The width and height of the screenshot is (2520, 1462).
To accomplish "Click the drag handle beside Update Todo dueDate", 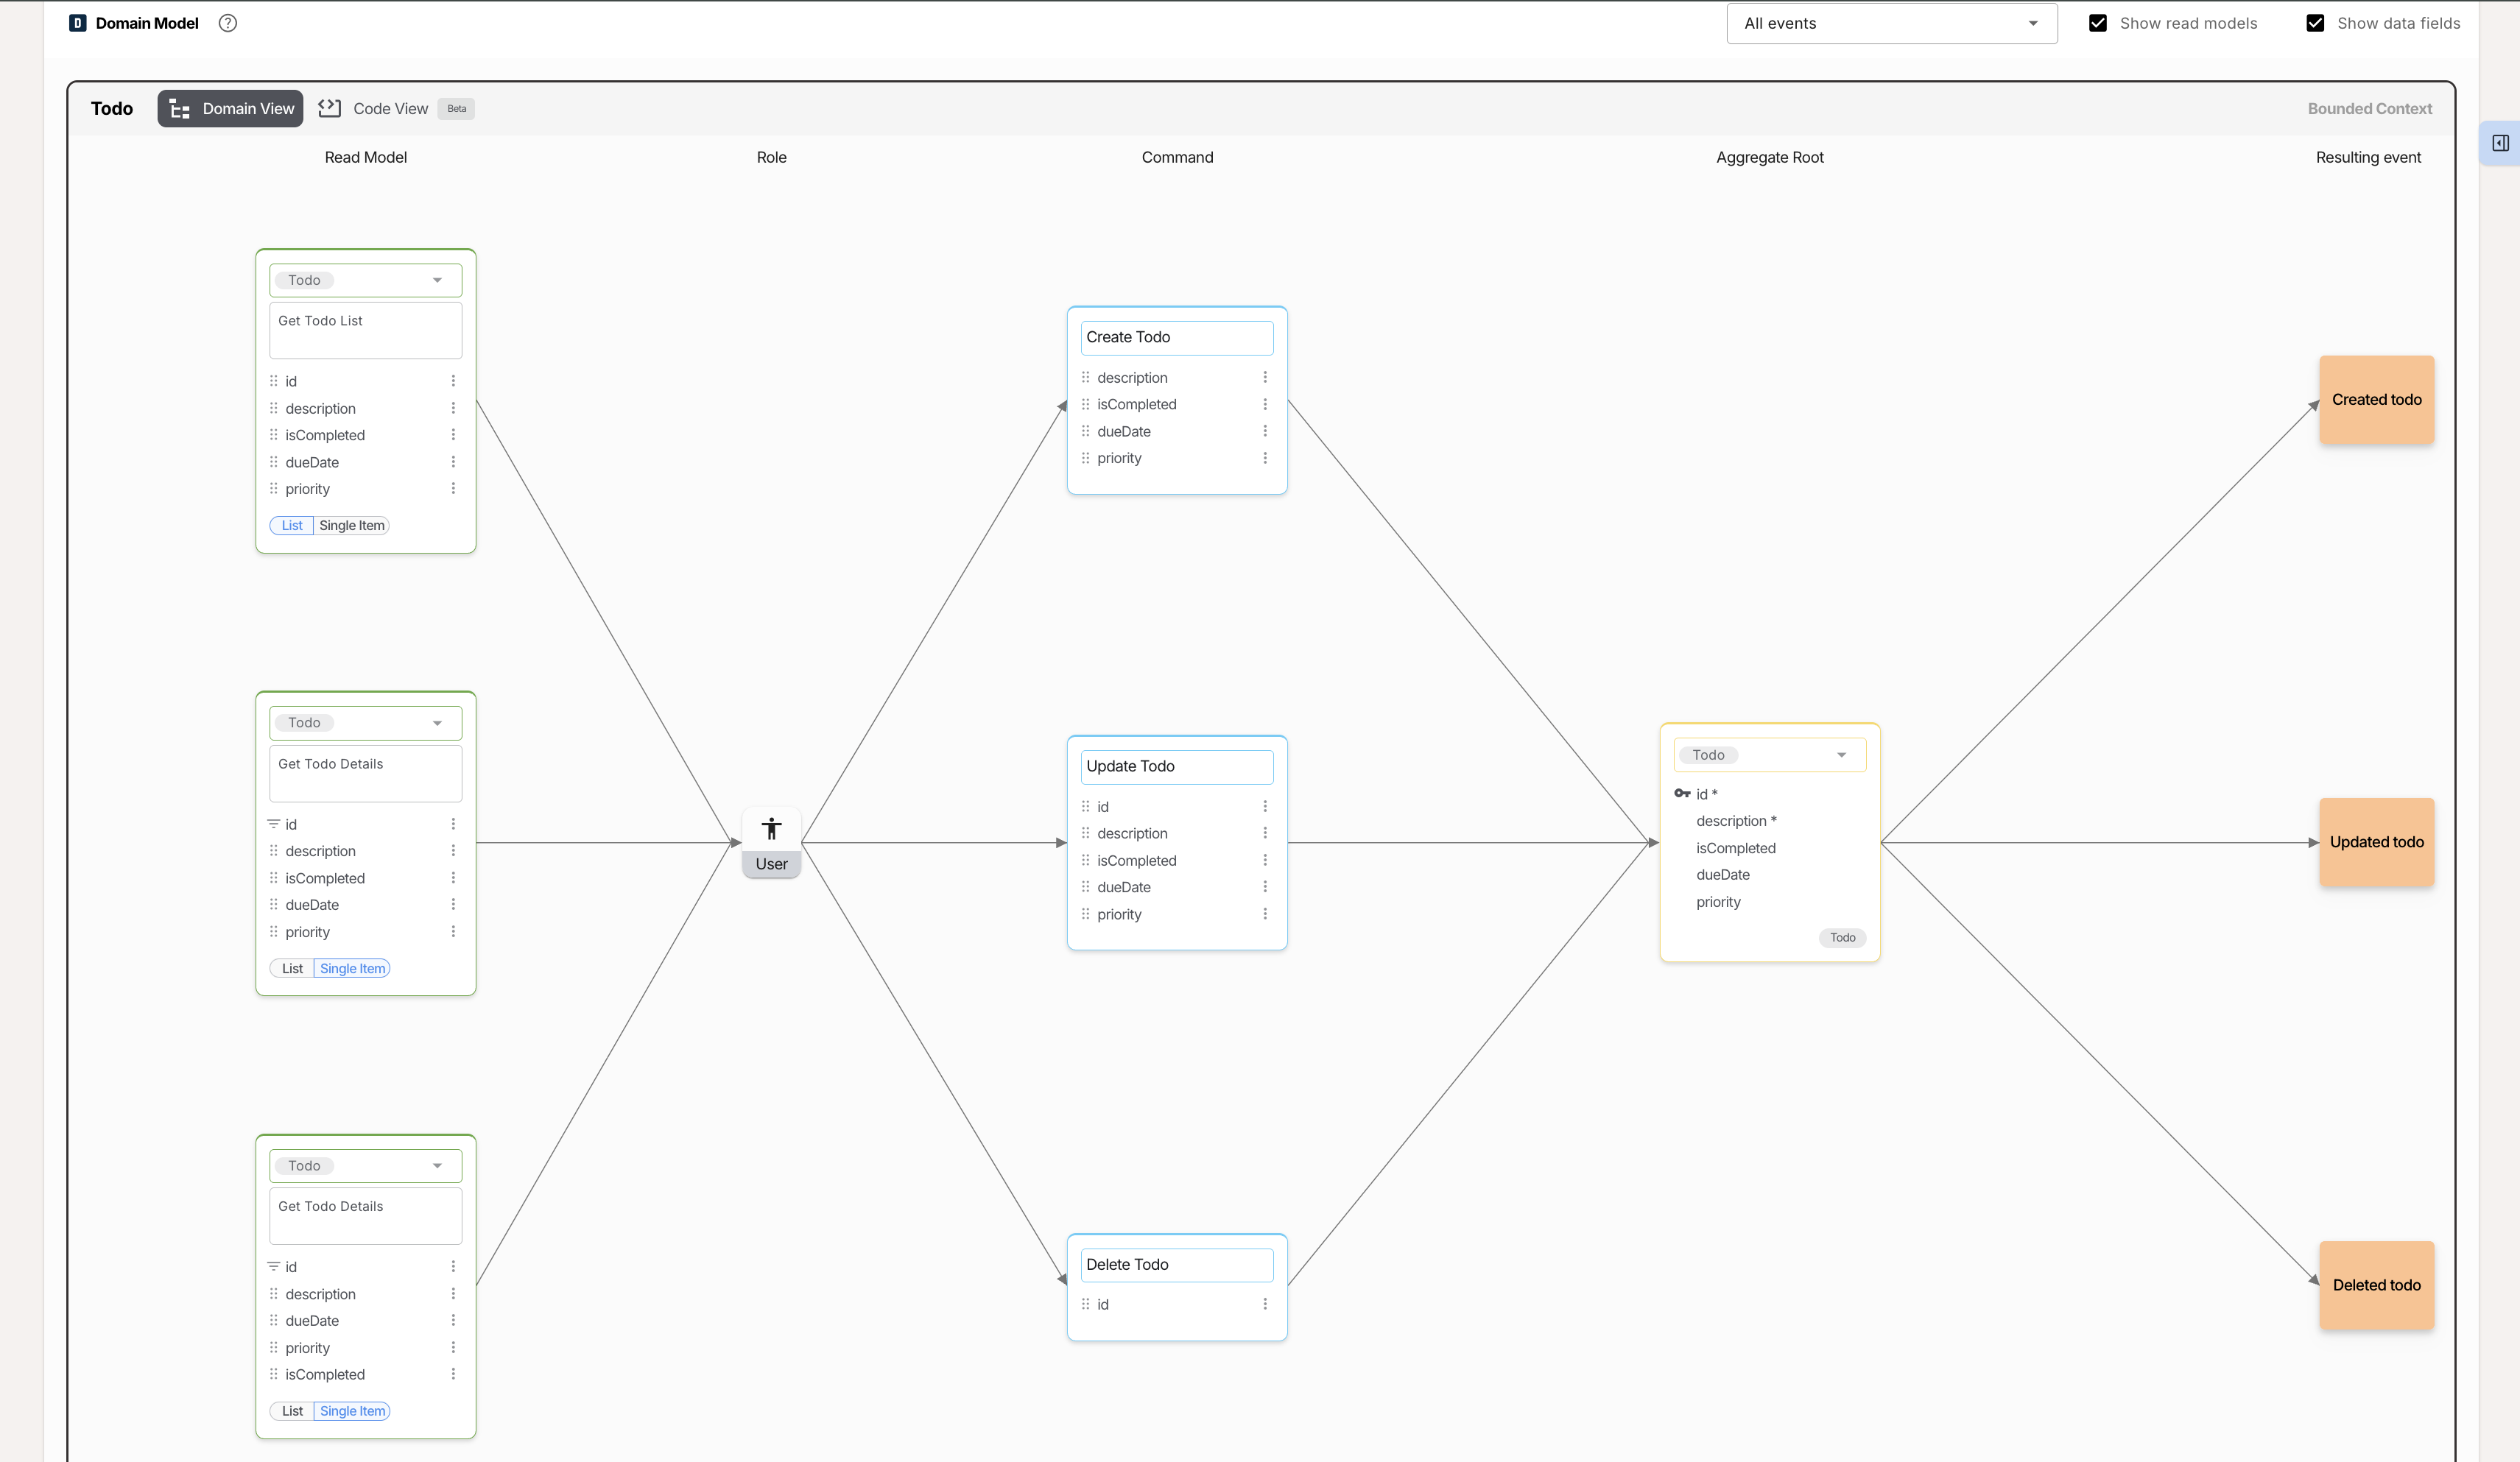I will click(1085, 886).
